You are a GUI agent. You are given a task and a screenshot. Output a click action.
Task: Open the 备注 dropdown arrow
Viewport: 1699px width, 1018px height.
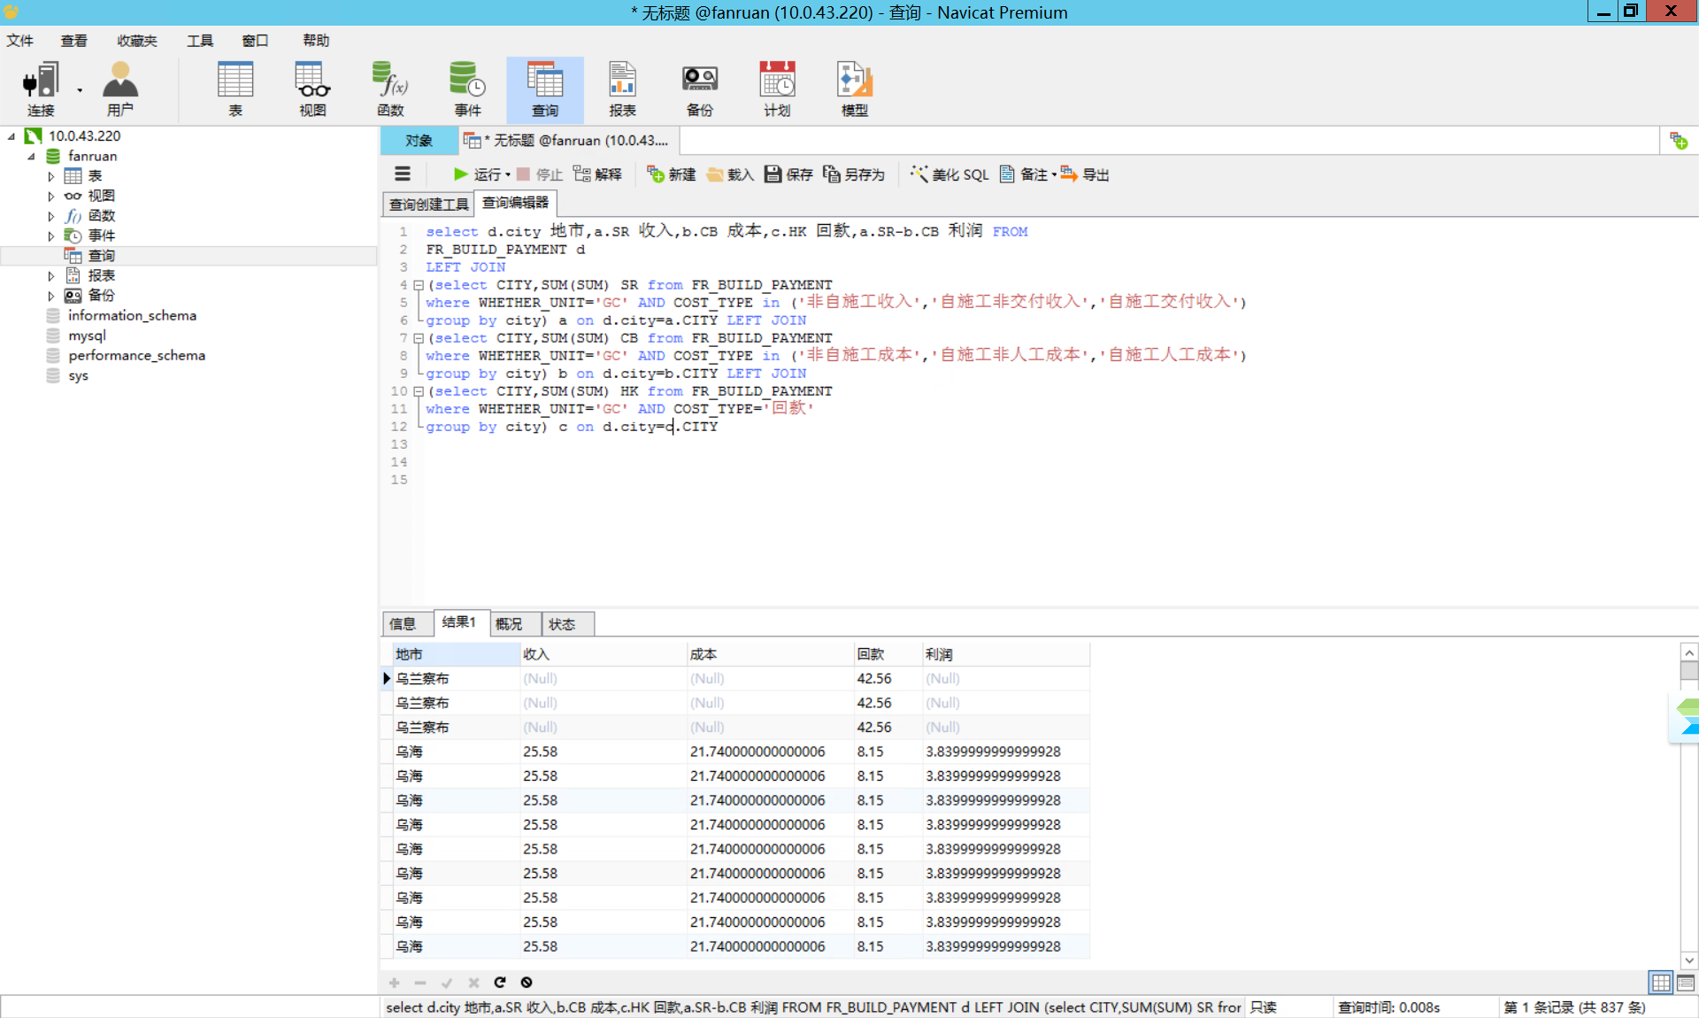[x=1054, y=175]
